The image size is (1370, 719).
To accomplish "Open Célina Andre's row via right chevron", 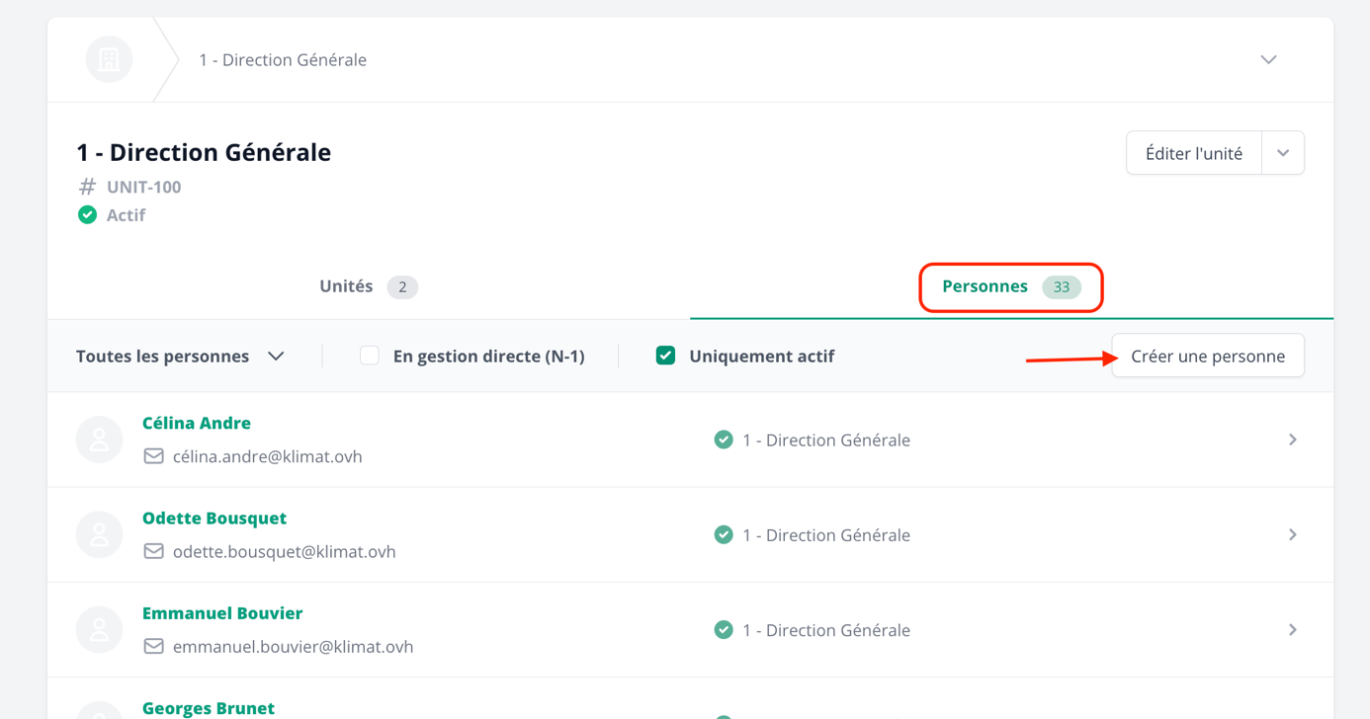I will [x=1292, y=439].
